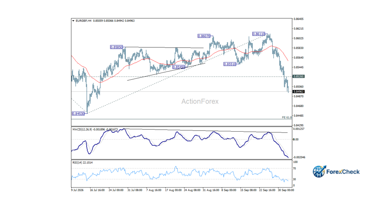The width and height of the screenshot is (376, 211).
Task: Click the 8 Sep 00:00 date label
Action: click(229, 190)
